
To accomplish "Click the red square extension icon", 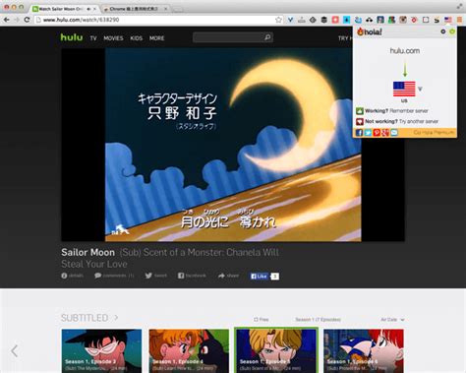I will coord(335,20).
